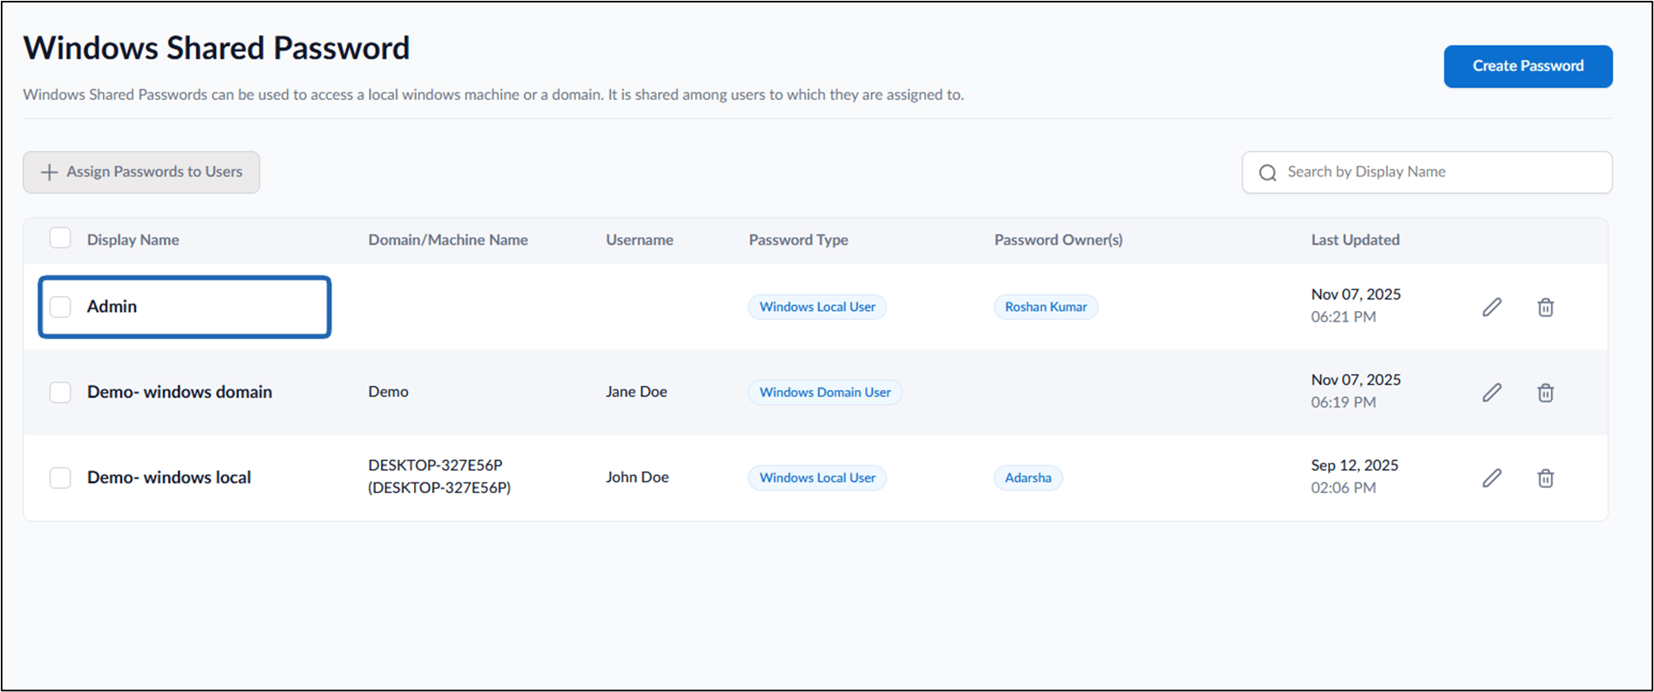Edit the Admin password entry
Viewport: 1654px width, 692px height.
tap(1492, 307)
